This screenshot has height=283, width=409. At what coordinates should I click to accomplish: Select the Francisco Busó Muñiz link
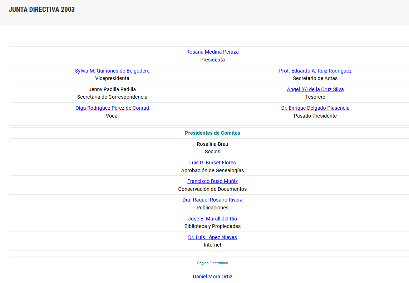click(212, 181)
